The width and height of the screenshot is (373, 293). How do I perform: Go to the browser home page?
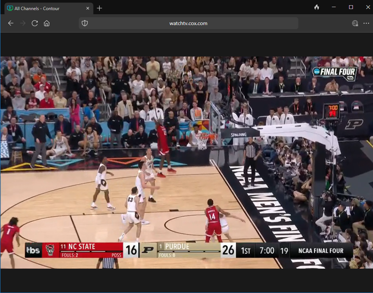47,23
